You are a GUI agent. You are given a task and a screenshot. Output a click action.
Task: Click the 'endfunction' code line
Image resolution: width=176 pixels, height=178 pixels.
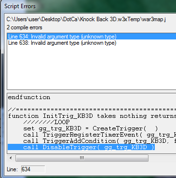29,97
